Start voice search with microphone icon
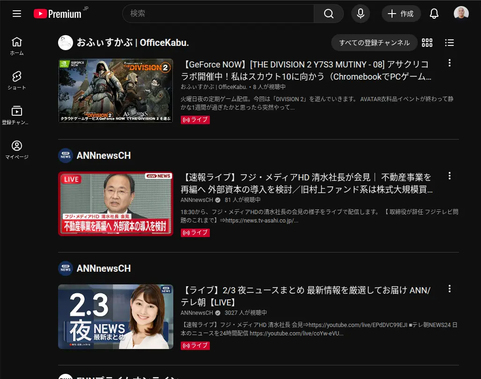This screenshot has height=379, width=481. [360, 14]
